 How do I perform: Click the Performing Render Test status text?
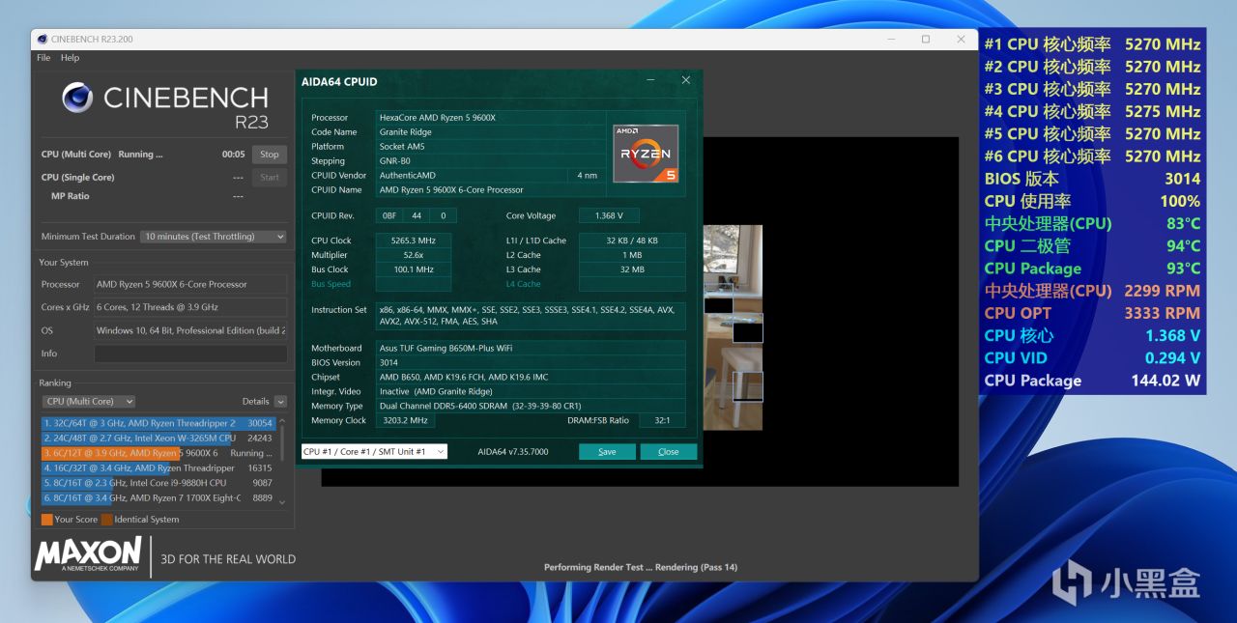tap(641, 567)
